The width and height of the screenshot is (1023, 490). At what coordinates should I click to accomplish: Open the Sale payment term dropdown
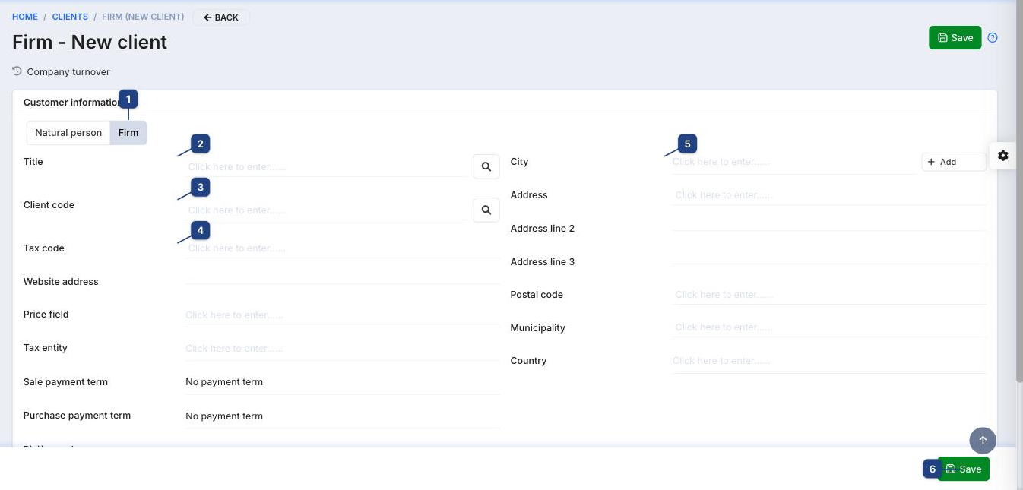pos(343,382)
